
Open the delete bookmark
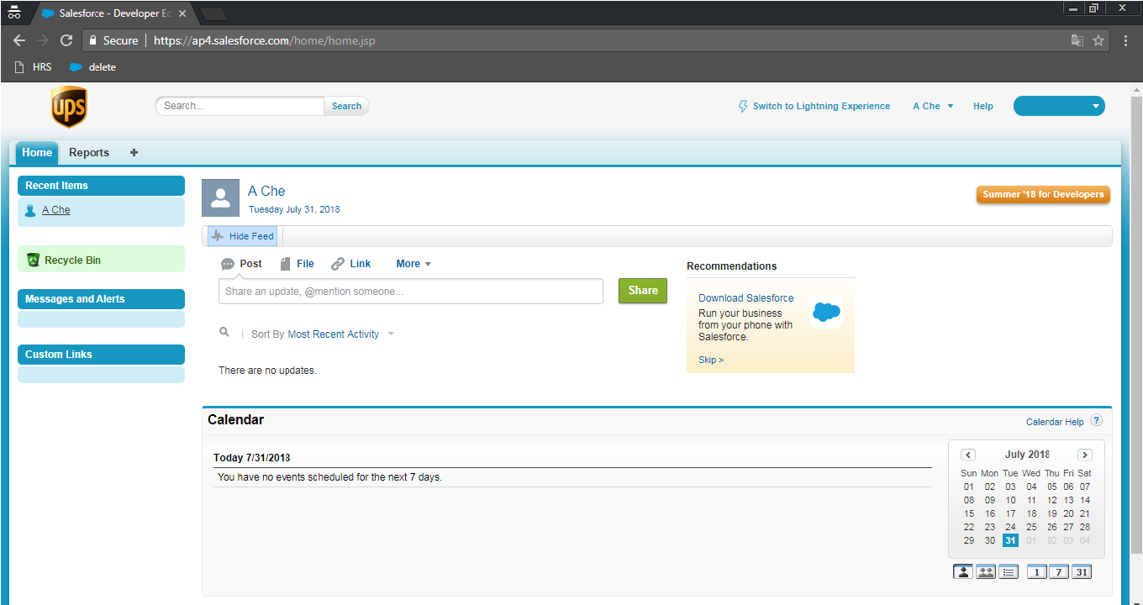click(92, 67)
